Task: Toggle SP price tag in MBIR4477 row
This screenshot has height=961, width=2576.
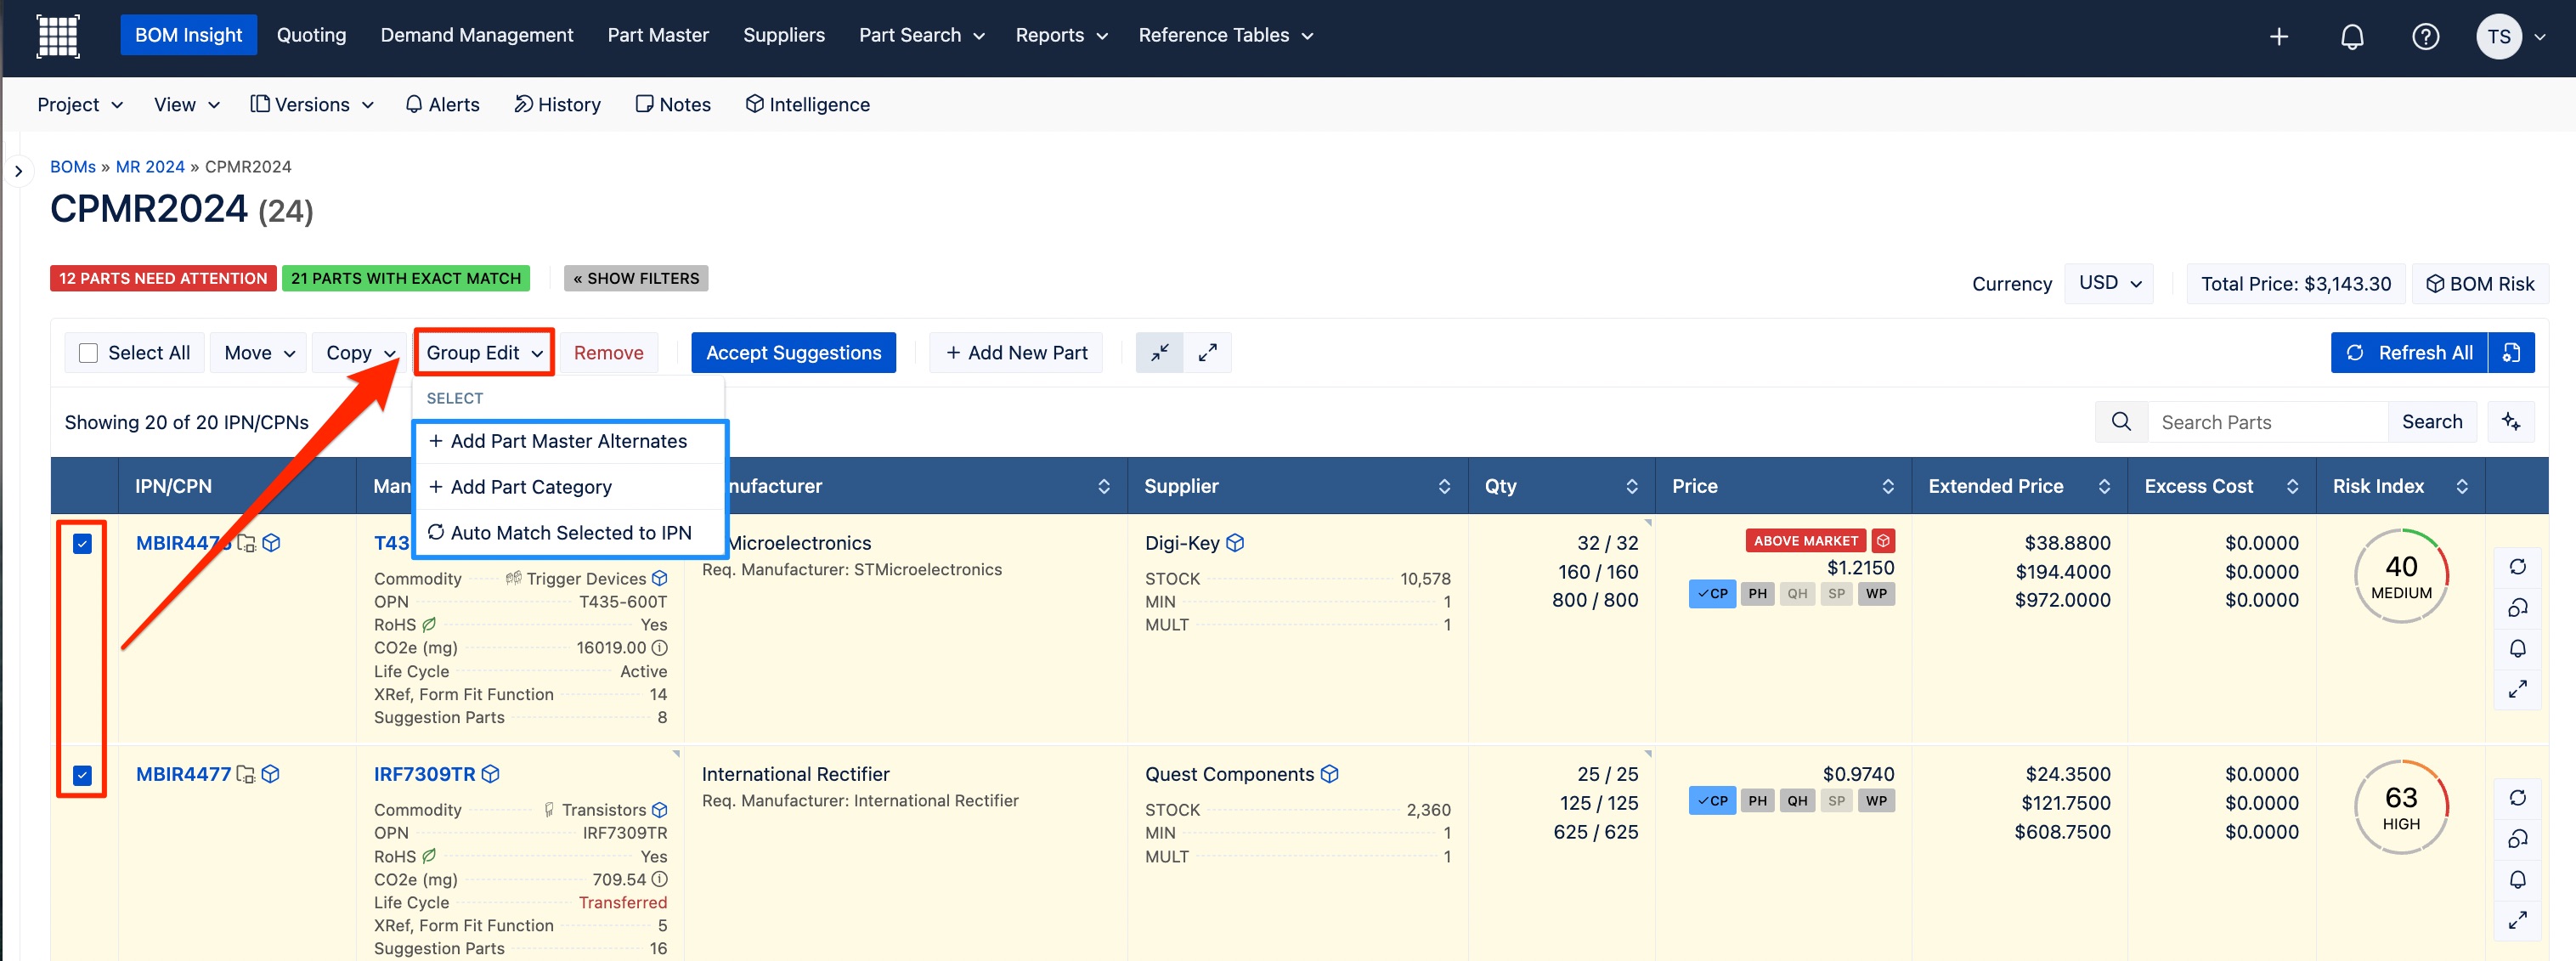Action: (1836, 801)
